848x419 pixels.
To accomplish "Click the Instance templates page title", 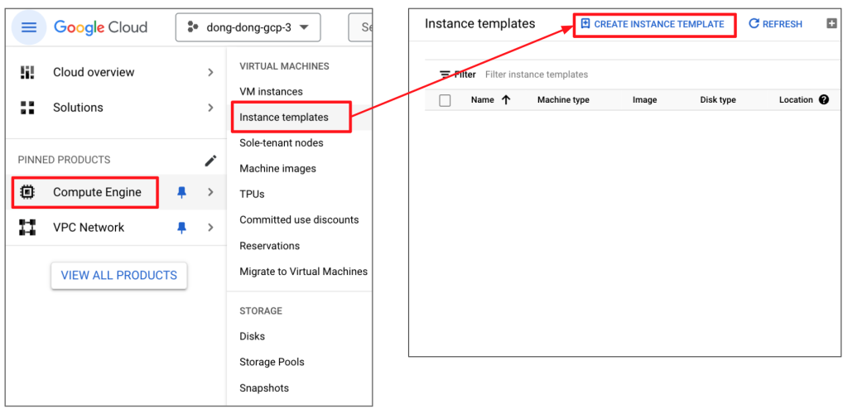I will [479, 24].
